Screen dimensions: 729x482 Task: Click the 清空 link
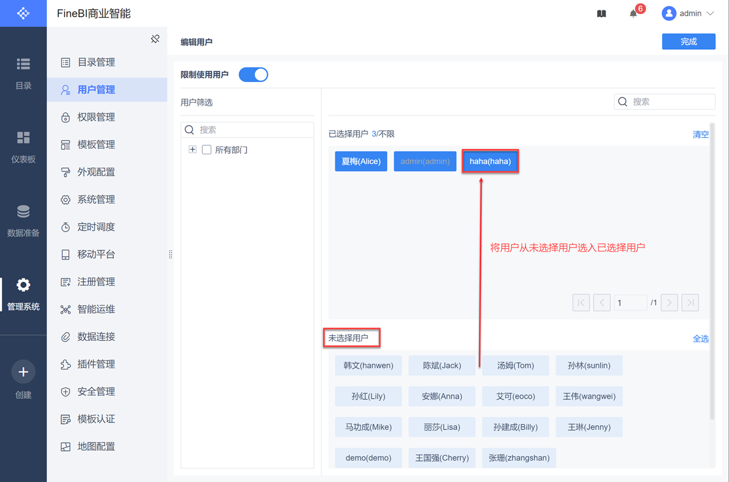[700, 134]
